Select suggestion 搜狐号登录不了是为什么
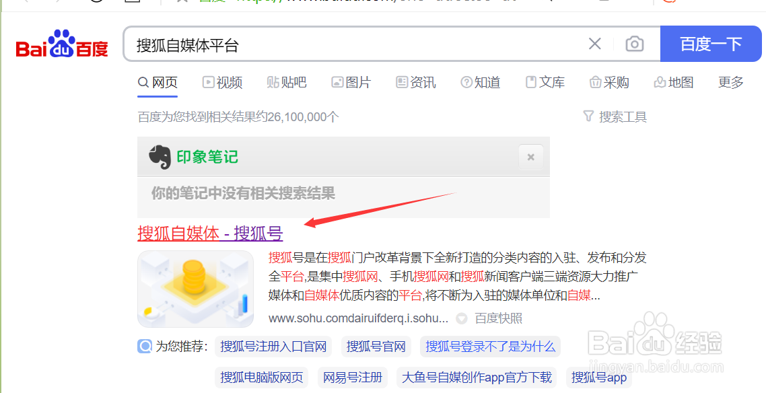Screen dimensions: 766x393 pyautogui.click(x=490, y=347)
